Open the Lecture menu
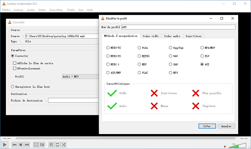This screenshot has width=251, height=149. [18, 10]
